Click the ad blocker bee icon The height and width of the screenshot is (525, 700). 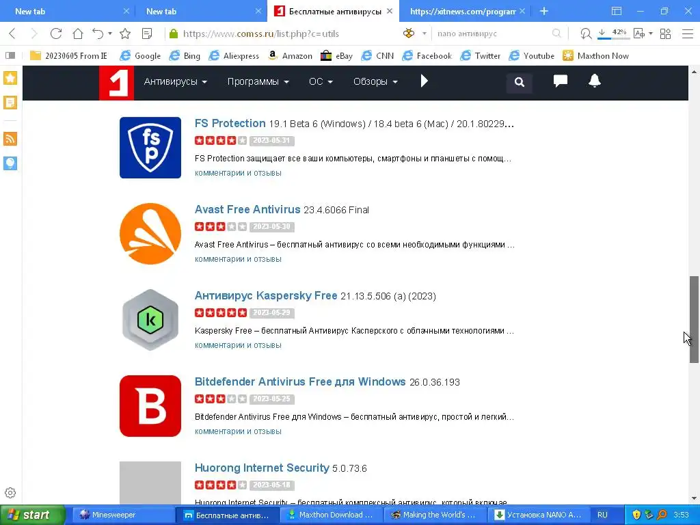(409, 33)
